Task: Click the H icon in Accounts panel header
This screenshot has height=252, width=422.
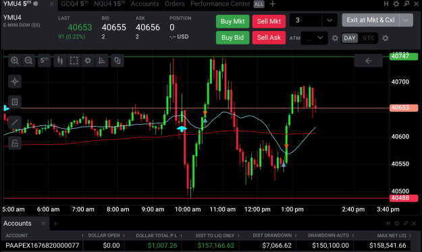Action: [388, 223]
